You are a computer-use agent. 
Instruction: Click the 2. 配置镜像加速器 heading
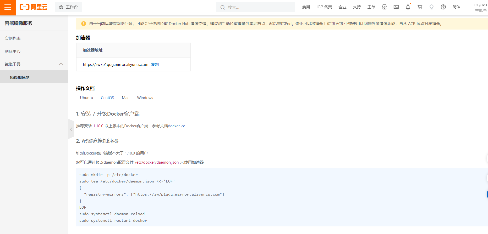pyautogui.click(x=97, y=141)
